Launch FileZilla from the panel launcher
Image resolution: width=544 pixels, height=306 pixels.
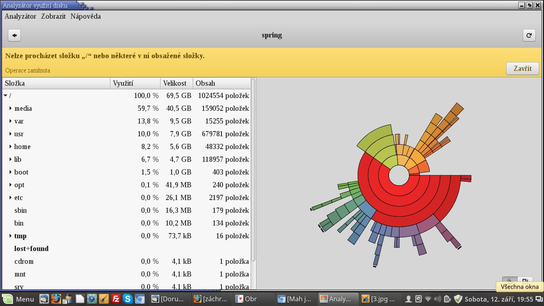click(116, 298)
